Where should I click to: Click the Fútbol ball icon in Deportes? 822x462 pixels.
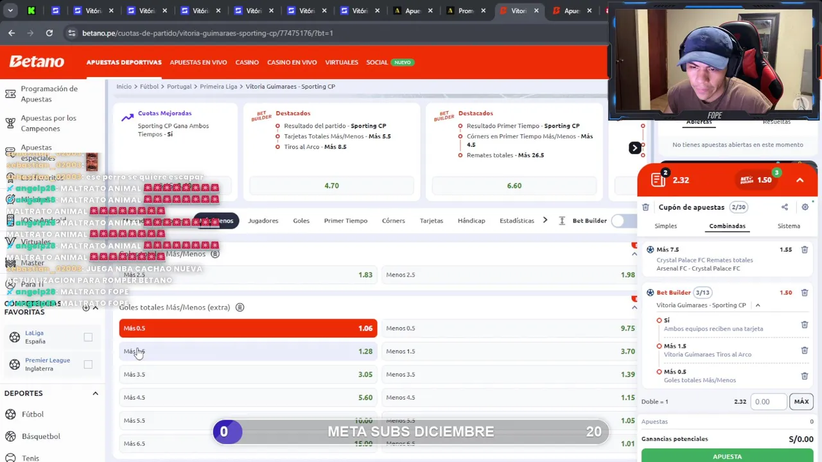click(10, 415)
